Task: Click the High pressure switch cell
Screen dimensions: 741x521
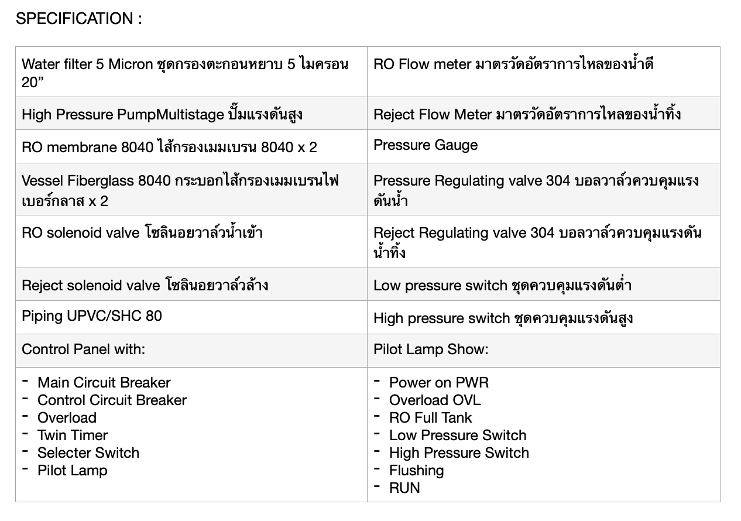Action: [x=543, y=317]
